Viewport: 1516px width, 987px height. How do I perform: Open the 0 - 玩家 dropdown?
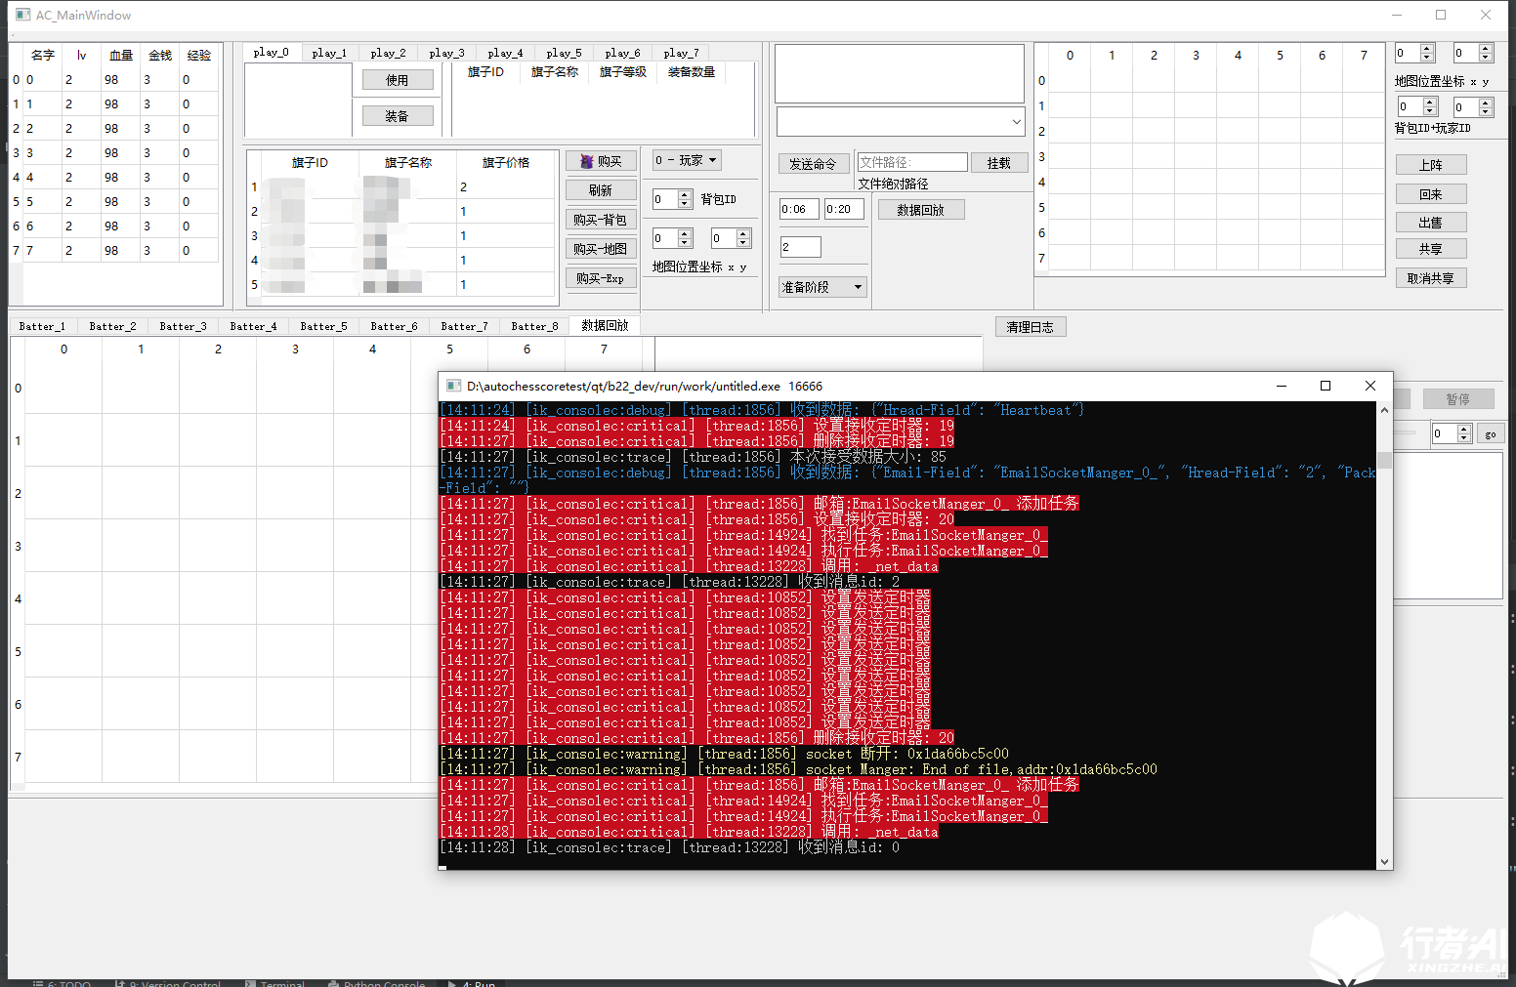tap(687, 160)
